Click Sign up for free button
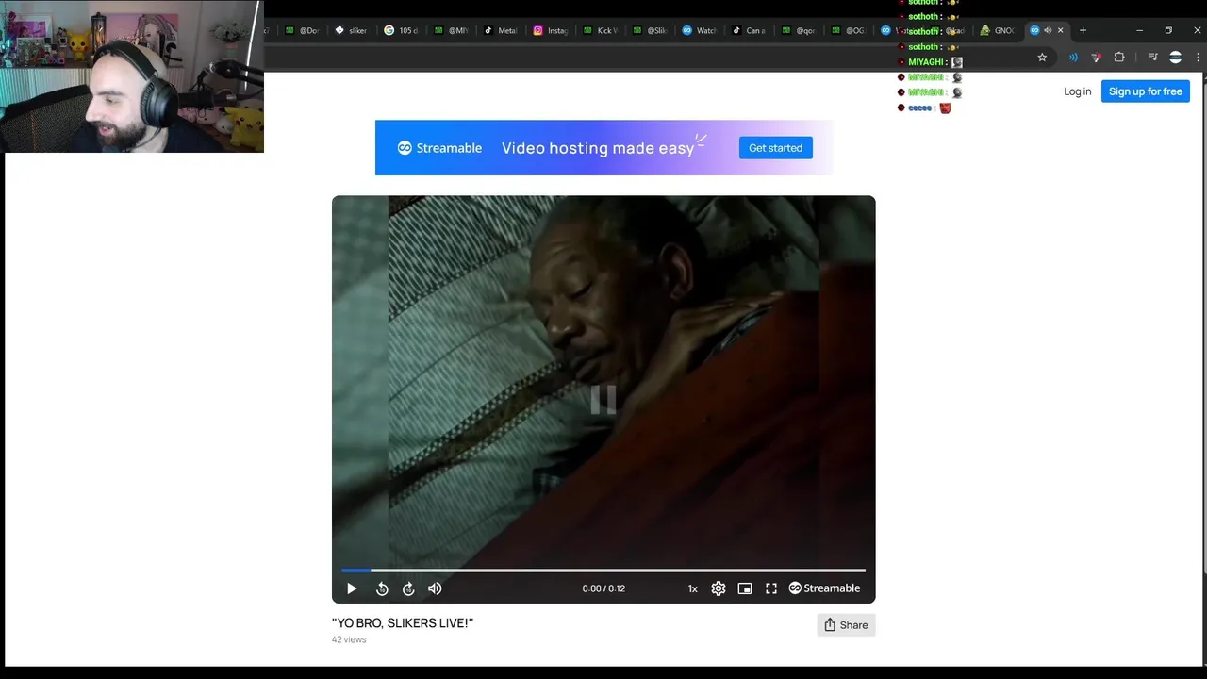The height and width of the screenshot is (679, 1207). coord(1145,91)
